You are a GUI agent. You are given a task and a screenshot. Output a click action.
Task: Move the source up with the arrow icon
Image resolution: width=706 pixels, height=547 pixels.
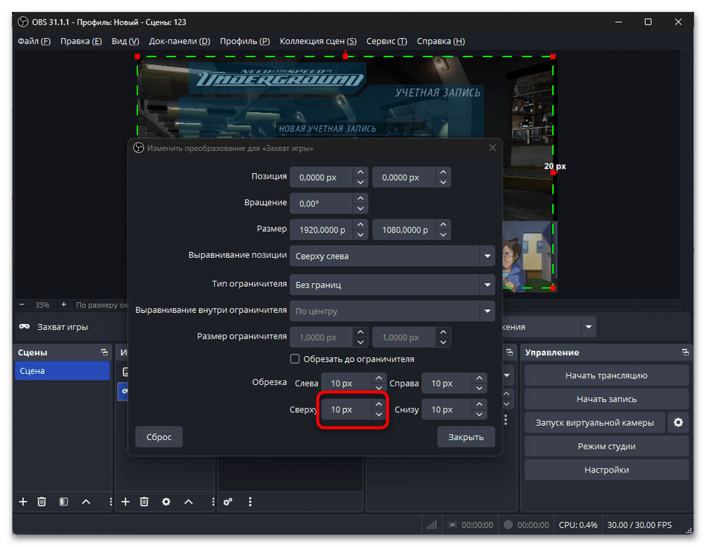coord(188,502)
